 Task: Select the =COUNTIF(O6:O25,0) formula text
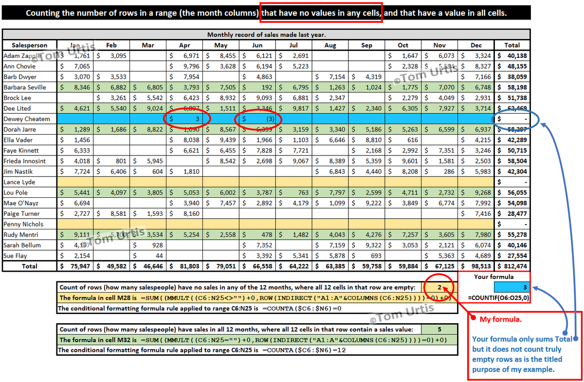[x=499, y=298]
